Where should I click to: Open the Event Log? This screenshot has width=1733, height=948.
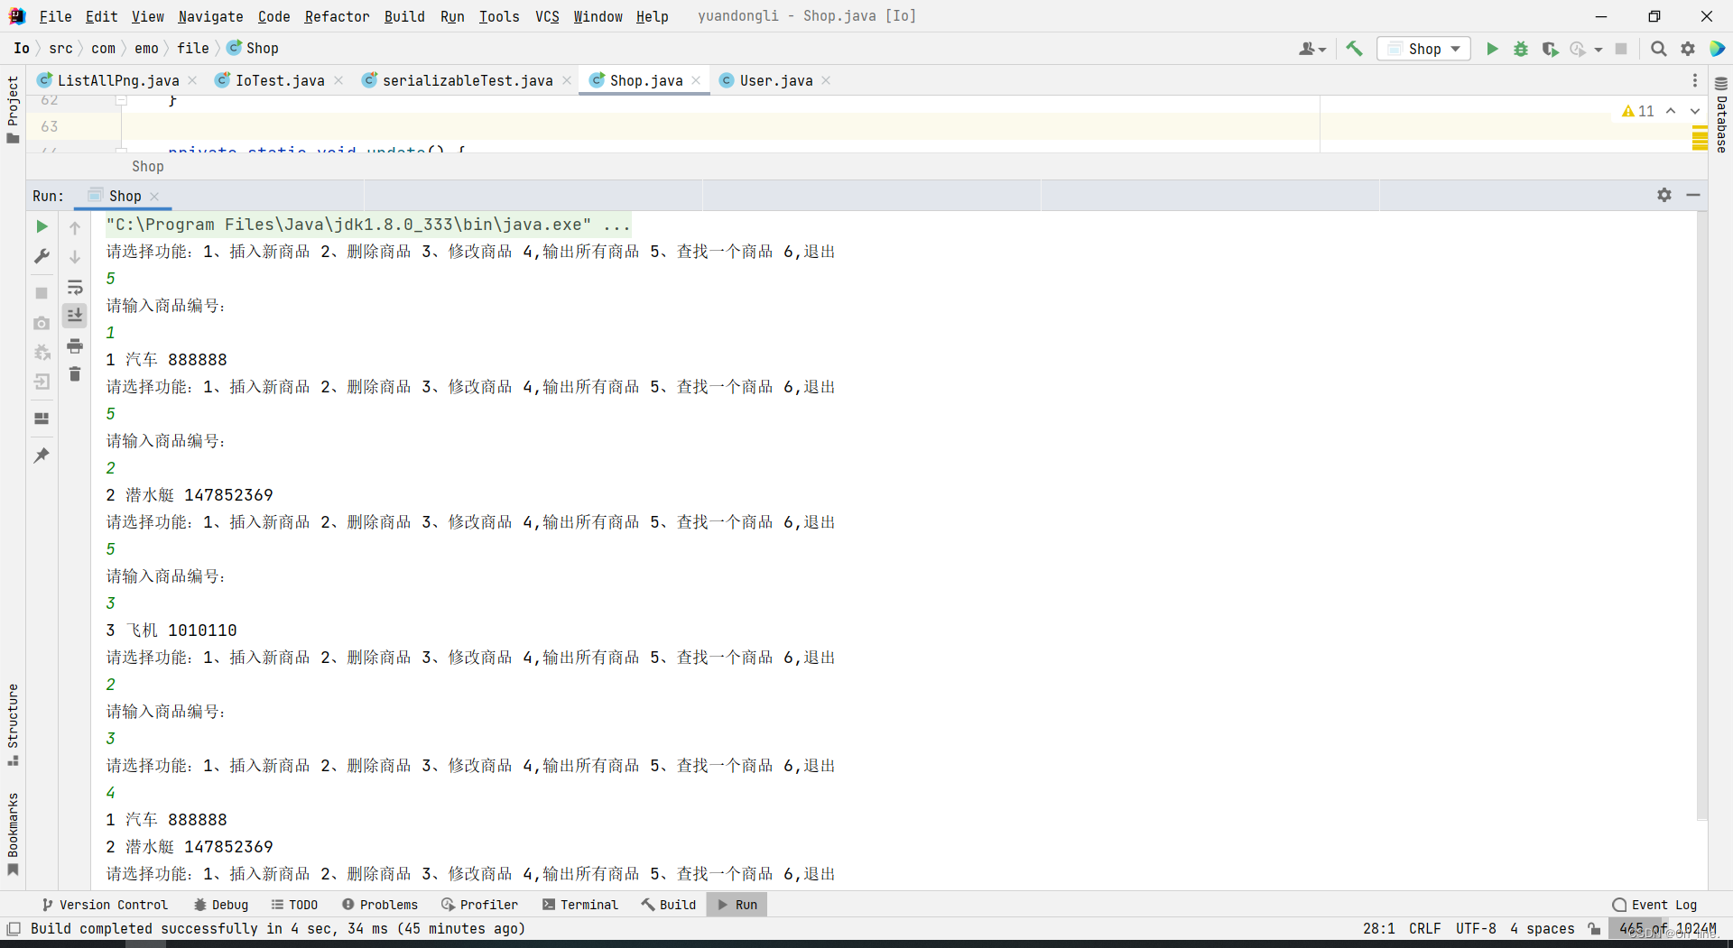[1654, 905]
